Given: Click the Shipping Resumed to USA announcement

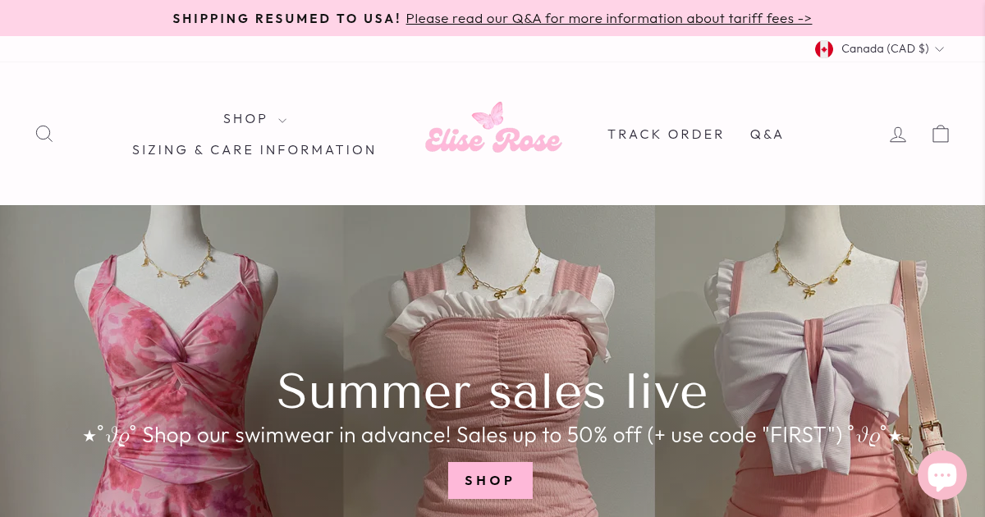Looking at the screenshot, I should pyautogui.click(x=286, y=18).
